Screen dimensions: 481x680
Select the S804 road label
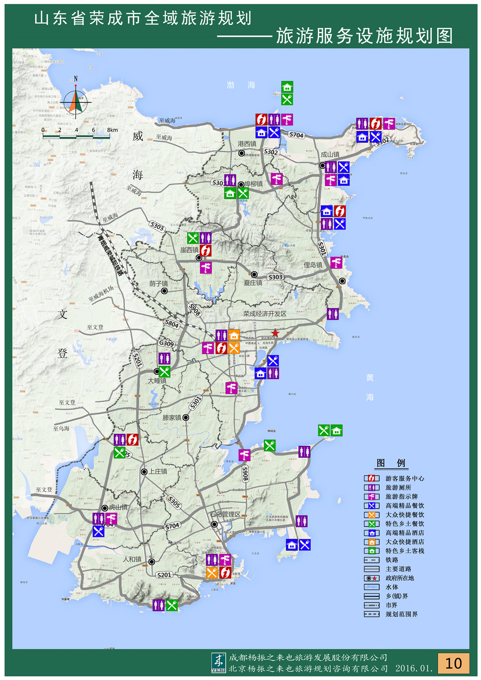(172, 324)
